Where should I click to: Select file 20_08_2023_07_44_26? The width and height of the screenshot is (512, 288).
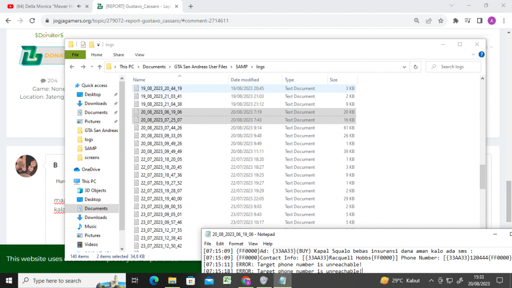tap(161, 128)
